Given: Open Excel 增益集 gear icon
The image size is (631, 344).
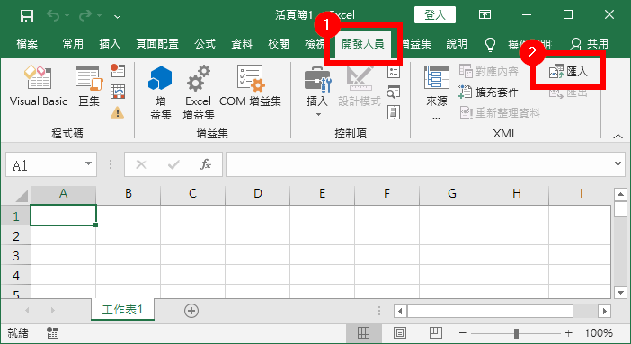Looking at the screenshot, I should tap(198, 93).
